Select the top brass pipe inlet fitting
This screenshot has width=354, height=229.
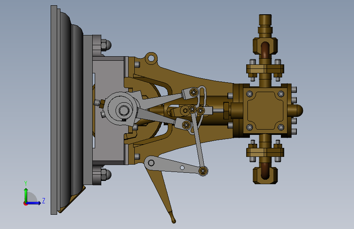tap(265, 21)
